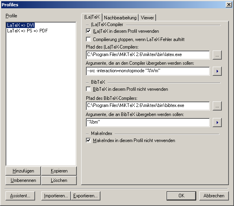Screen dimensions: 234x206
Task: Copy profile with Kopieren button
Action: [x=59, y=171]
